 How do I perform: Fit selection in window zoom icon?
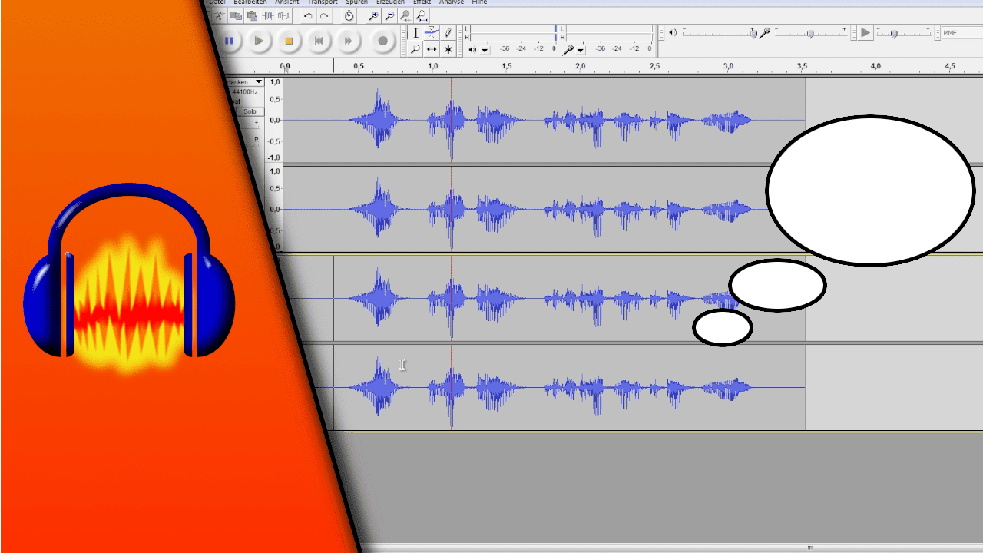click(x=405, y=15)
